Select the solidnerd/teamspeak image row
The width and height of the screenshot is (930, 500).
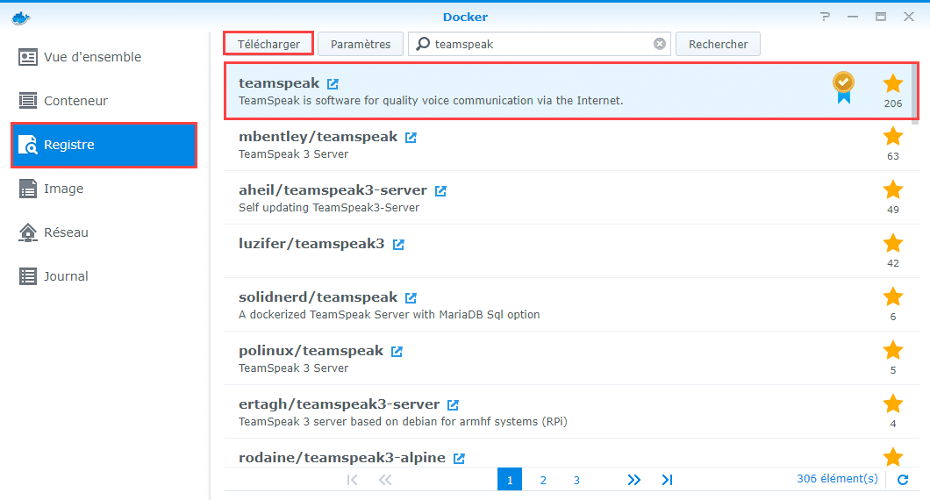tap(572, 305)
